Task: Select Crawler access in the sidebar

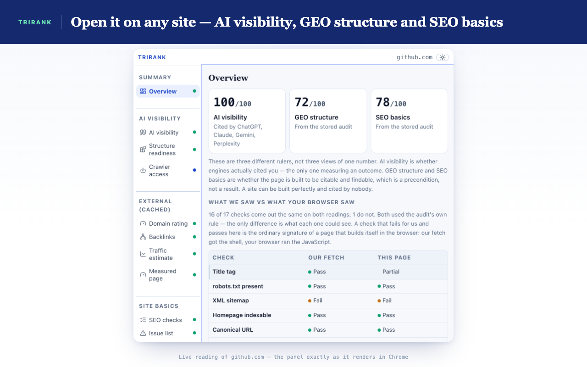Action: click(x=168, y=171)
